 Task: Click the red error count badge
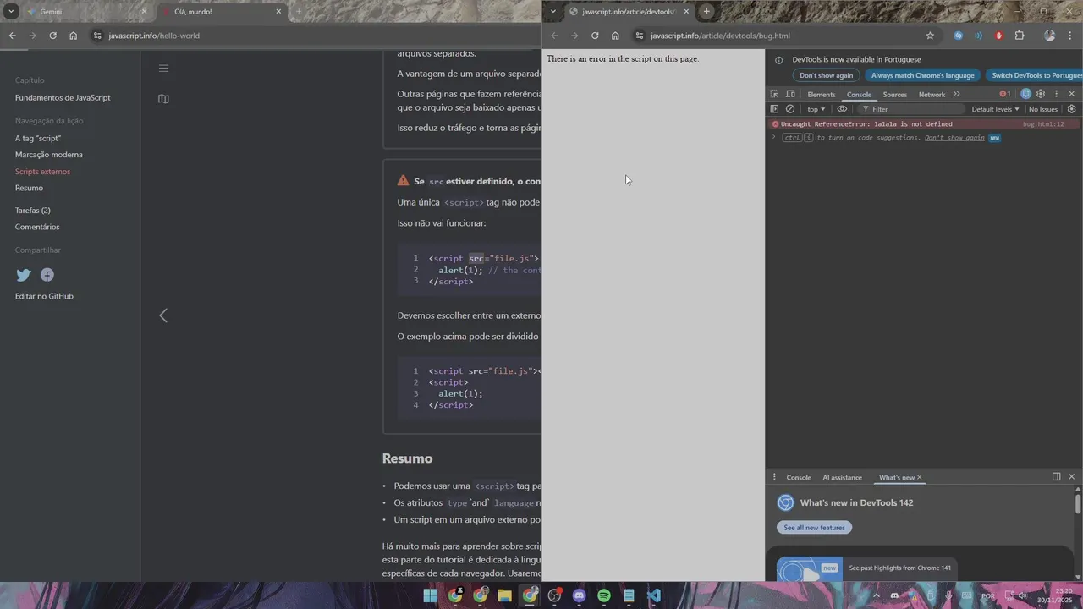point(1005,94)
